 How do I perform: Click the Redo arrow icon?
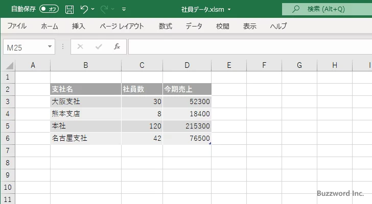pos(104,10)
